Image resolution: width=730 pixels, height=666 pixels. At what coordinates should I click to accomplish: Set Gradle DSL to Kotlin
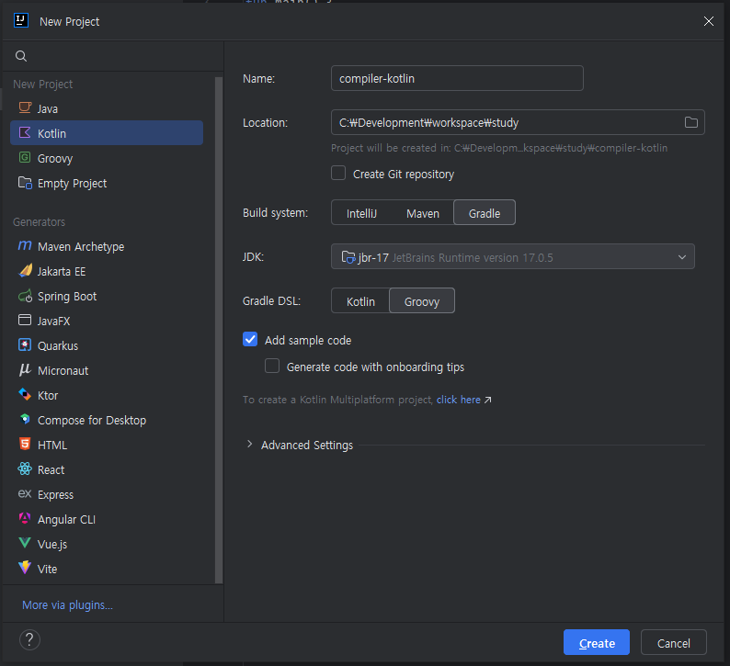tap(360, 301)
